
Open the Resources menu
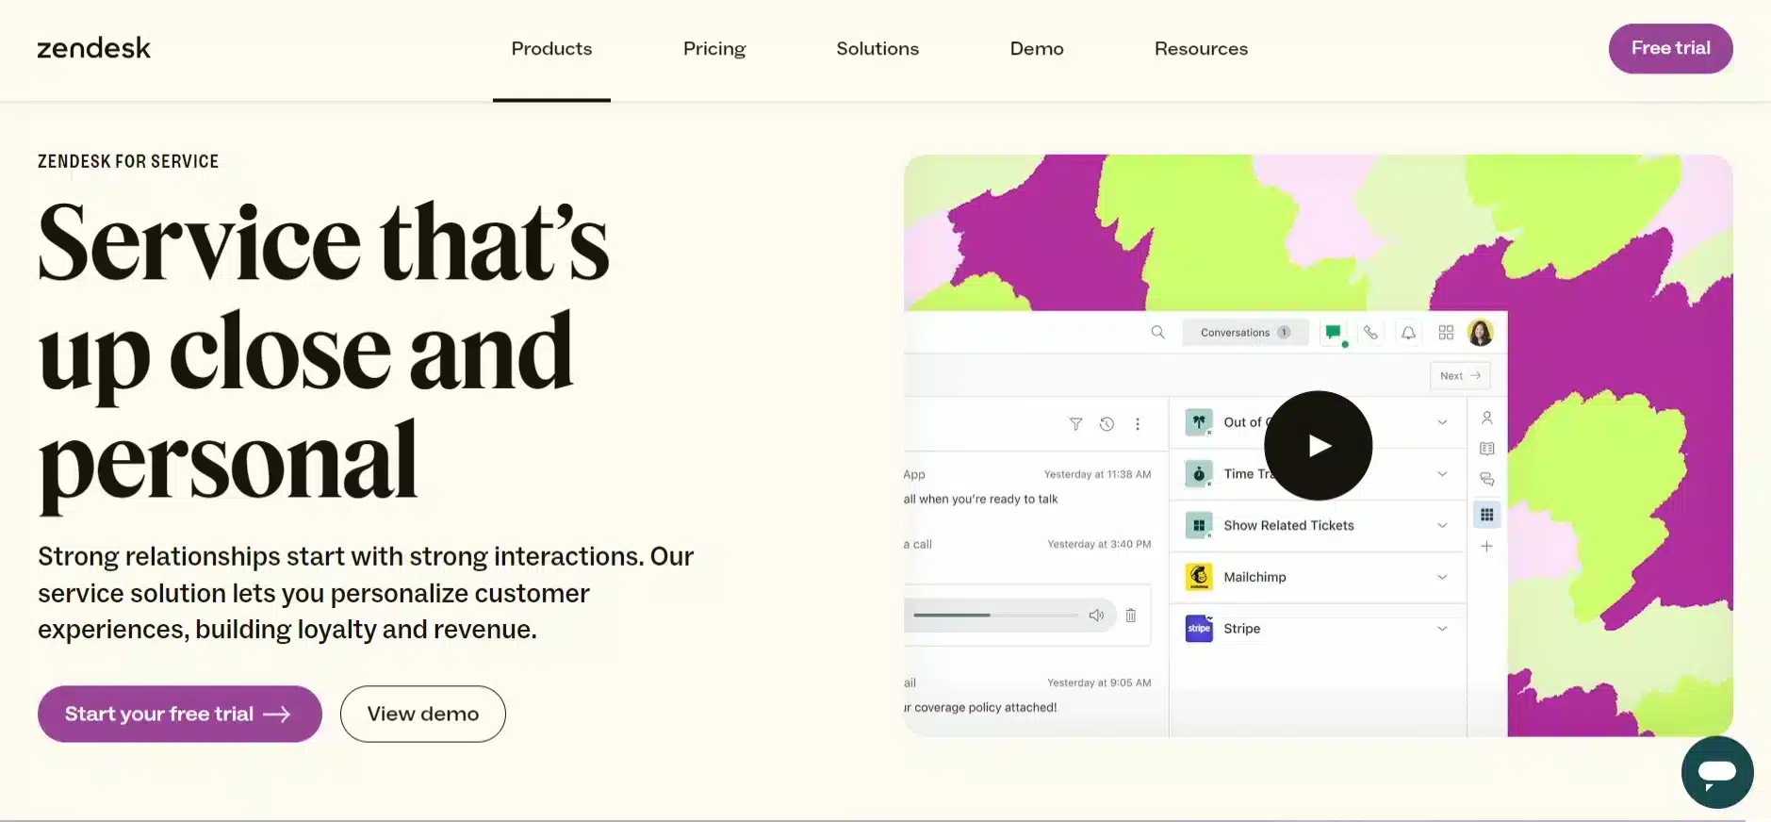1201,48
